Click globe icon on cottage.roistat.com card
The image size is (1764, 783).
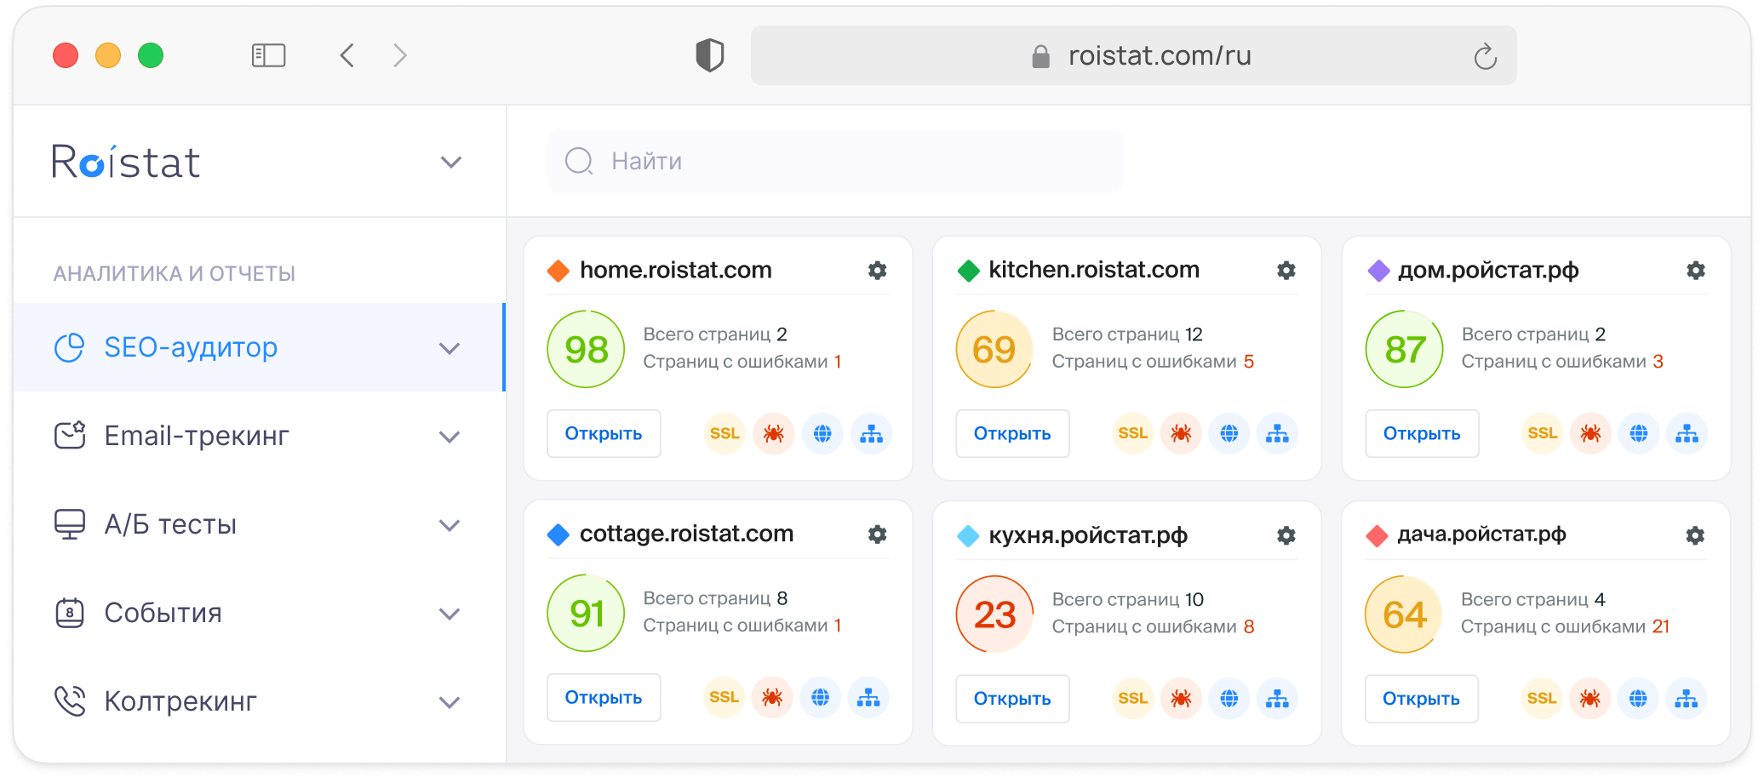[820, 698]
